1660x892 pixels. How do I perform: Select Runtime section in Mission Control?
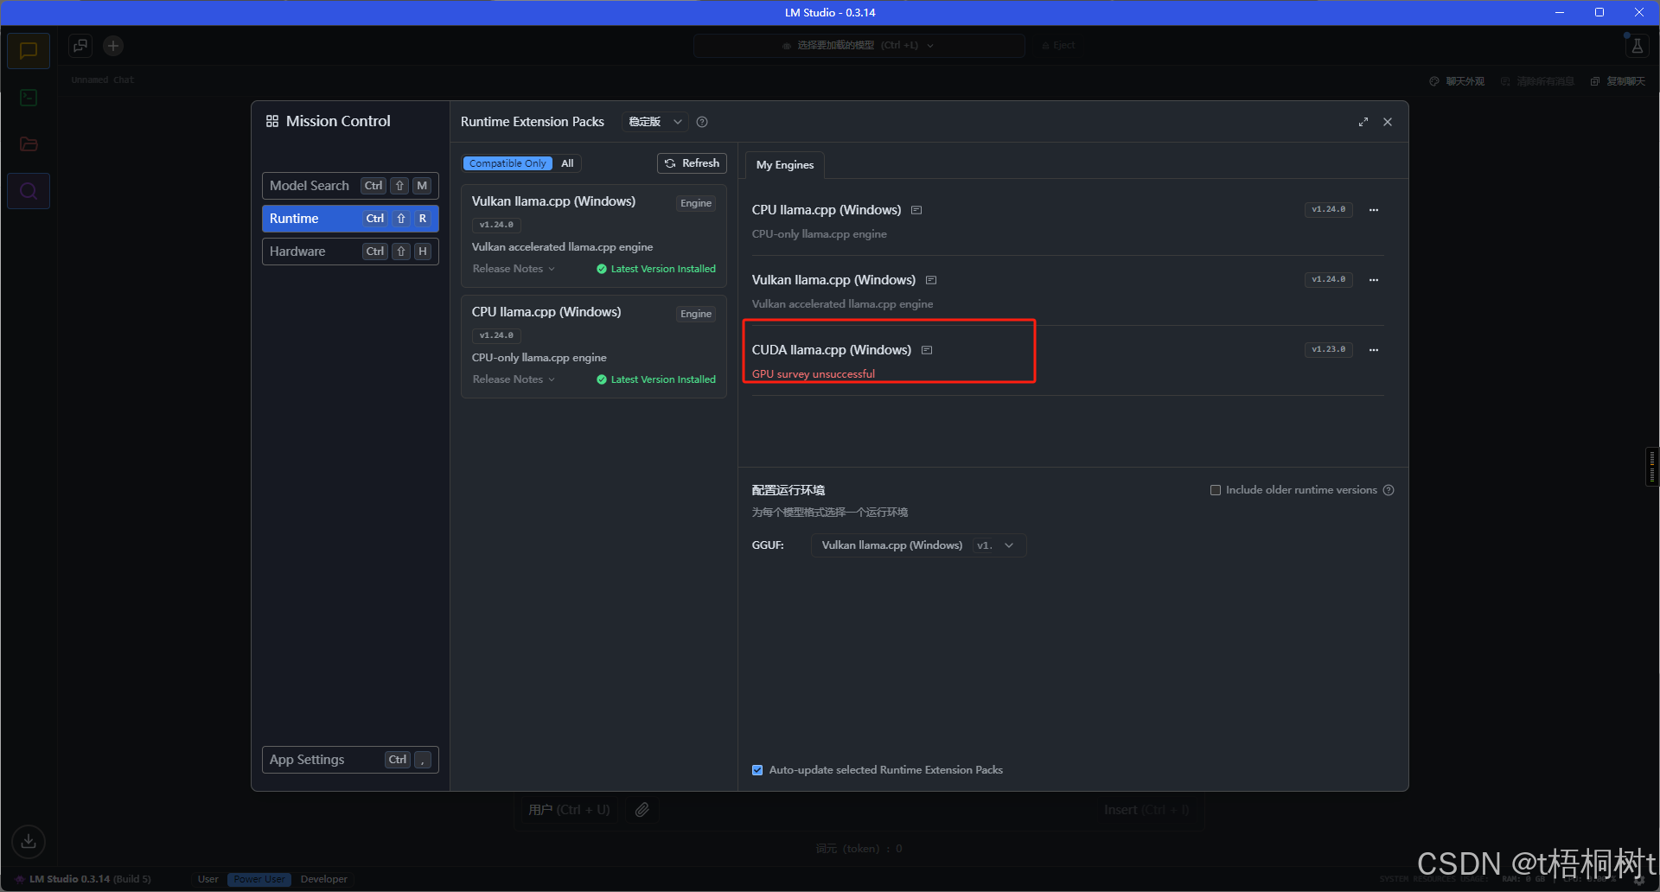point(350,219)
